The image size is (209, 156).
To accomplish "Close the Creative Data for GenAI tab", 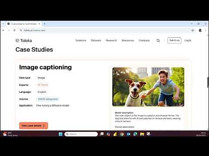I will [39, 24].
